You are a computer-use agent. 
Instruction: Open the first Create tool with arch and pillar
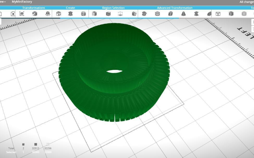[58, 14]
